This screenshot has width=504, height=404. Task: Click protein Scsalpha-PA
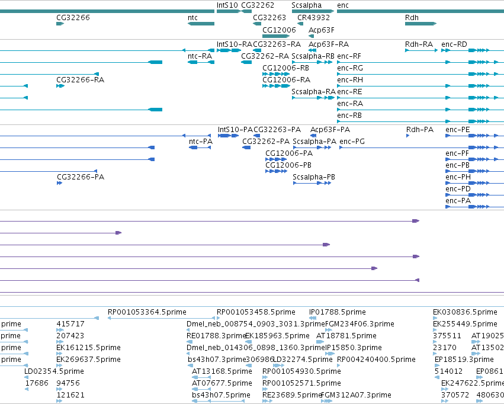click(x=312, y=148)
